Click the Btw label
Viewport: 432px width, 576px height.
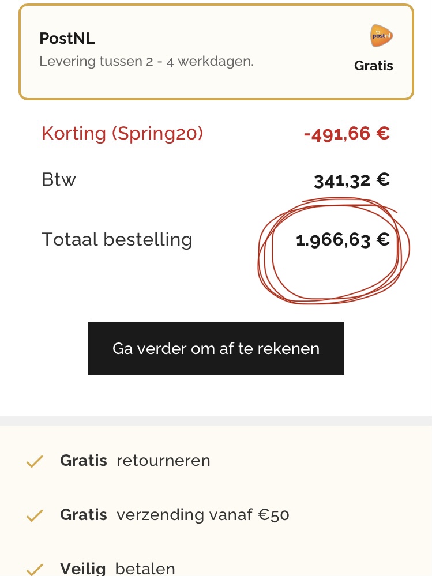point(59,179)
